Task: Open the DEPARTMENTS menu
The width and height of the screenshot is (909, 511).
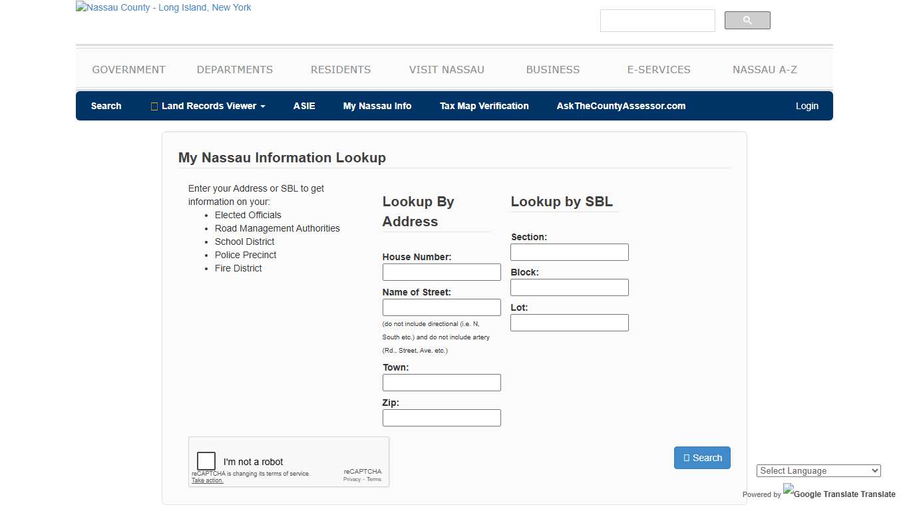Action: click(x=234, y=69)
